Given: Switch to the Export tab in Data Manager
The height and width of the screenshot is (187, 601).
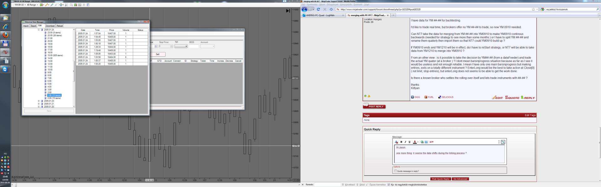Looking at the screenshot, I should point(33,26).
